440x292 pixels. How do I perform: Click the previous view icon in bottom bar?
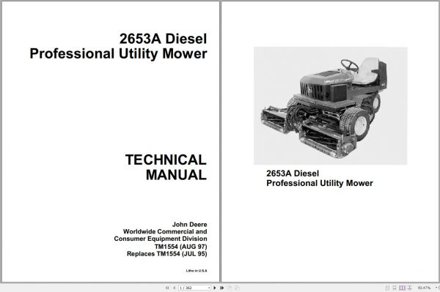[x=230, y=288]
